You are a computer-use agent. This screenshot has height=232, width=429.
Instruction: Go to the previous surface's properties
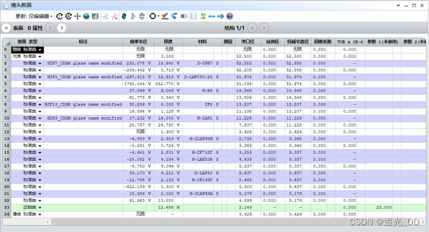(x=50, y=28)
